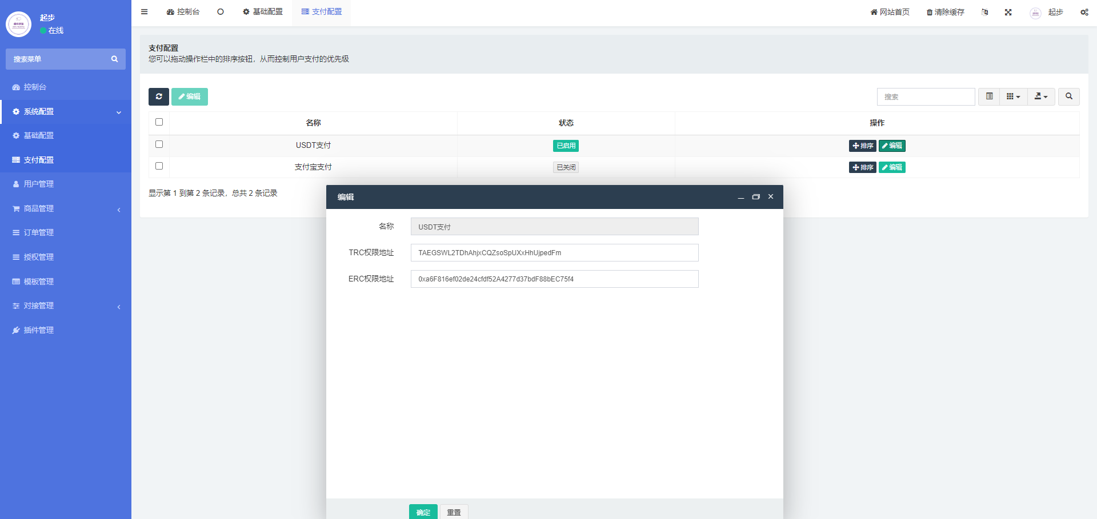The image size is (1097, 519).
Task: Click 排序 button for USDT支付 row
Action: pos(863,146)
